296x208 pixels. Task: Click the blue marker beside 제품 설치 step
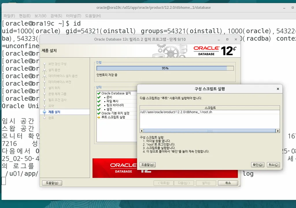tap(45, 112)
